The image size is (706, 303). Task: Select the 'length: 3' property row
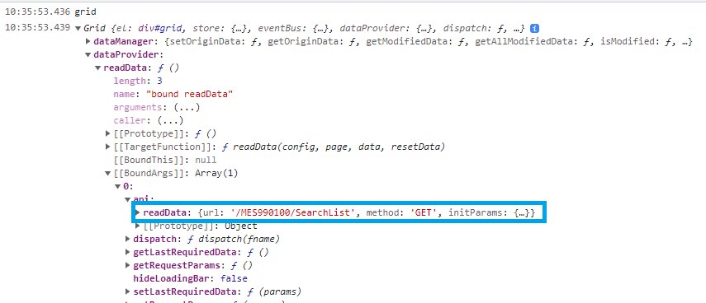point(138,82)
